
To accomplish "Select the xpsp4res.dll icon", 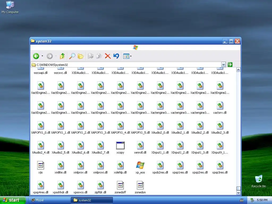I will tap(41, 185).
